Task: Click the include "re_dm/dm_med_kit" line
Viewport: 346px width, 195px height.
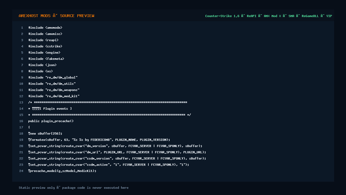Action: coord(54,96)
